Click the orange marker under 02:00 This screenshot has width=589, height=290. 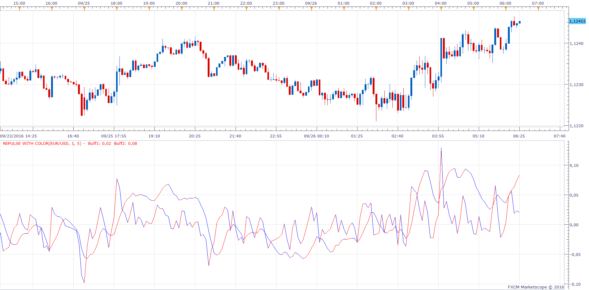(x=376, y=9)
